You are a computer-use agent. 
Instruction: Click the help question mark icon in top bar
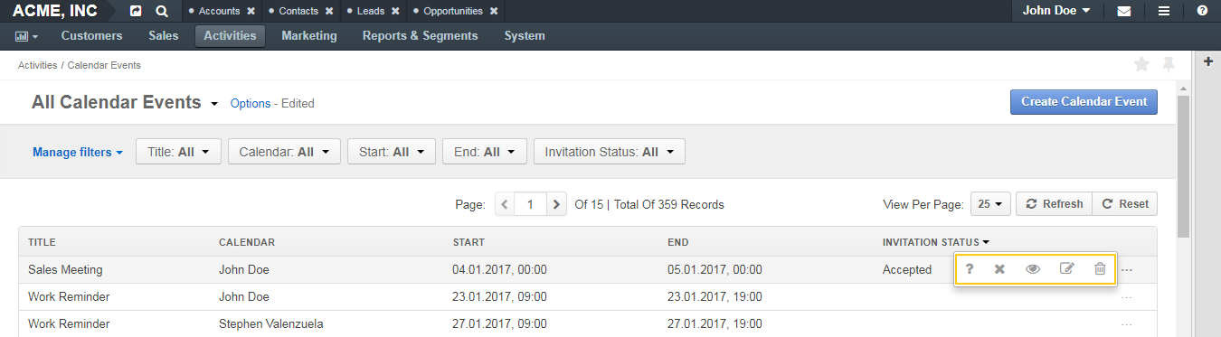1202,12
